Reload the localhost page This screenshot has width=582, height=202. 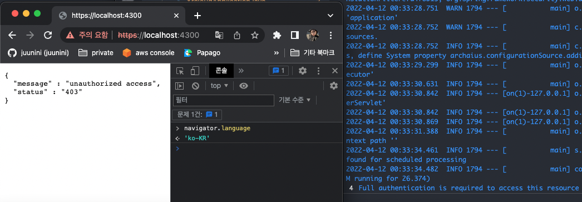coord(48,35)
